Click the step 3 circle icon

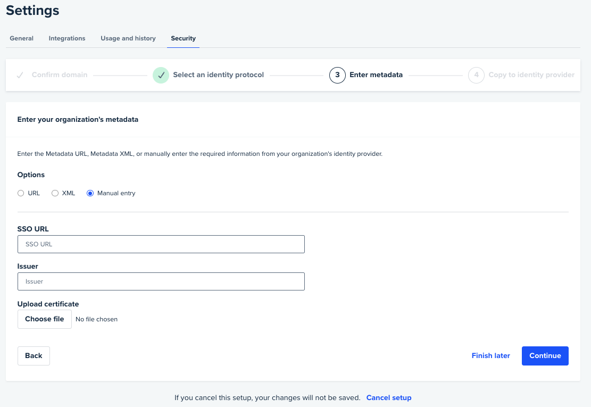click(337, 75)
